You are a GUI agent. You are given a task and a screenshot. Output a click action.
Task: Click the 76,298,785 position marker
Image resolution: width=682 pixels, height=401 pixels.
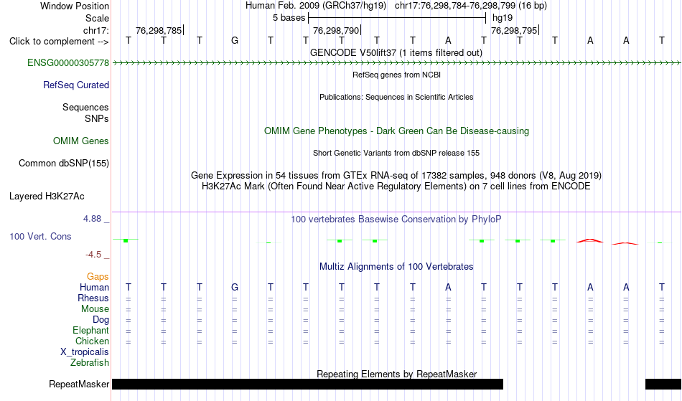(x=159, y=30)
